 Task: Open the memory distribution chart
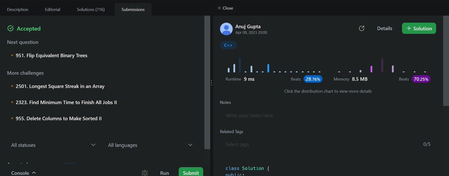click(382, 65)
